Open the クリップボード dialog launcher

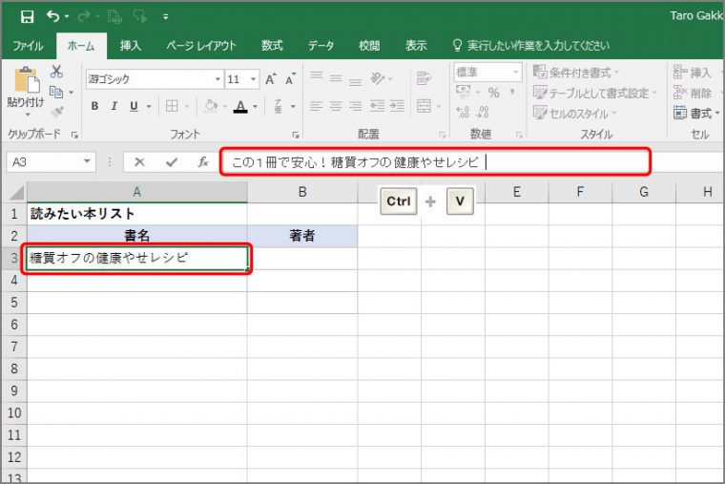[x=74, y=135]
